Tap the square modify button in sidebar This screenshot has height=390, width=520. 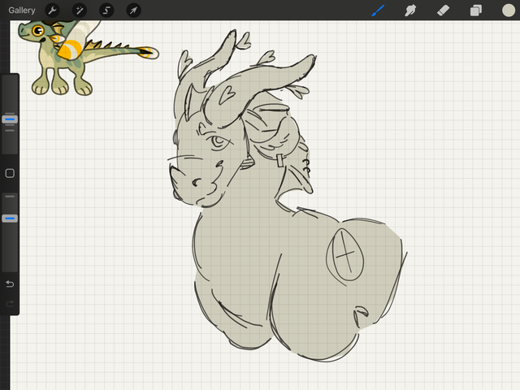[10, 173]
